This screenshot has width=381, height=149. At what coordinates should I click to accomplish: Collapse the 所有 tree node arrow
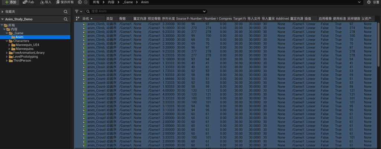(x=2, y=26)
